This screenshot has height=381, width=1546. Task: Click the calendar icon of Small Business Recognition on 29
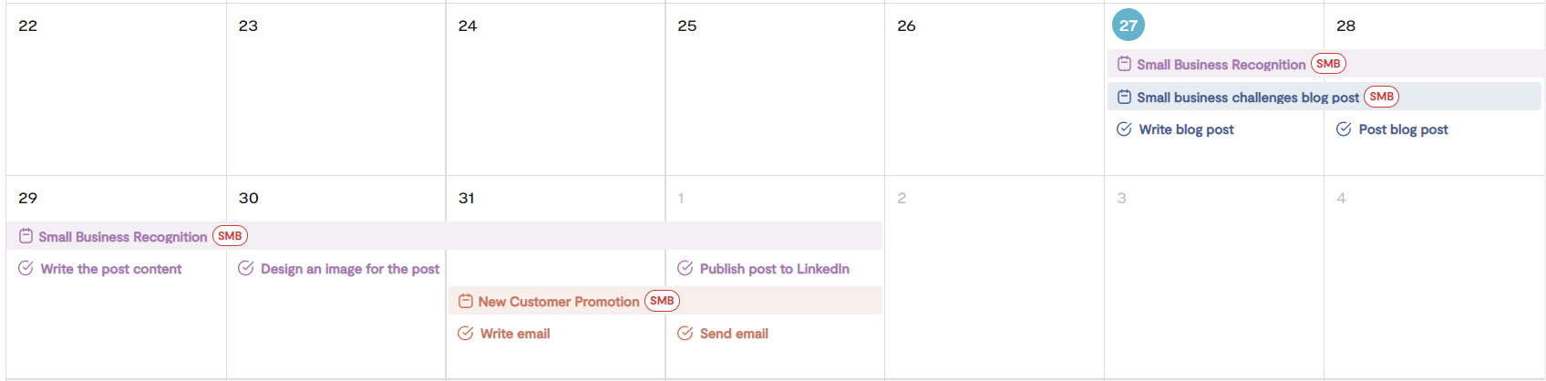[x=26, y=236]
